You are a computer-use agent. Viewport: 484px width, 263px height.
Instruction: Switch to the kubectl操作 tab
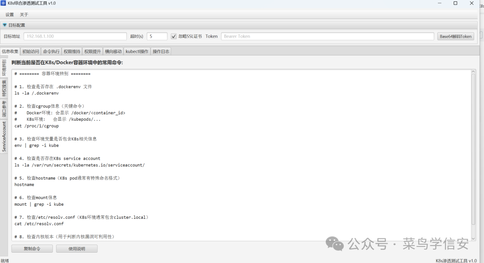tap(137, 51)
